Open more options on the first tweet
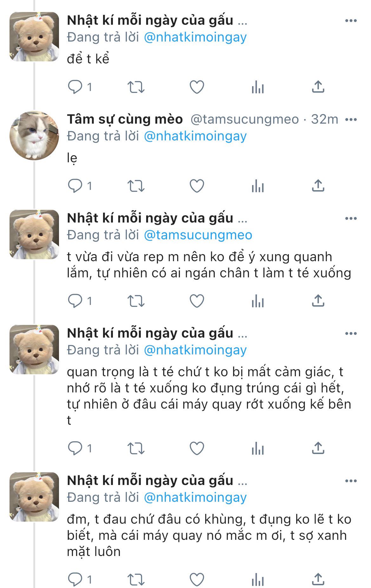The width and height of the screenshot is (371, 588). [x=351, y=21]
